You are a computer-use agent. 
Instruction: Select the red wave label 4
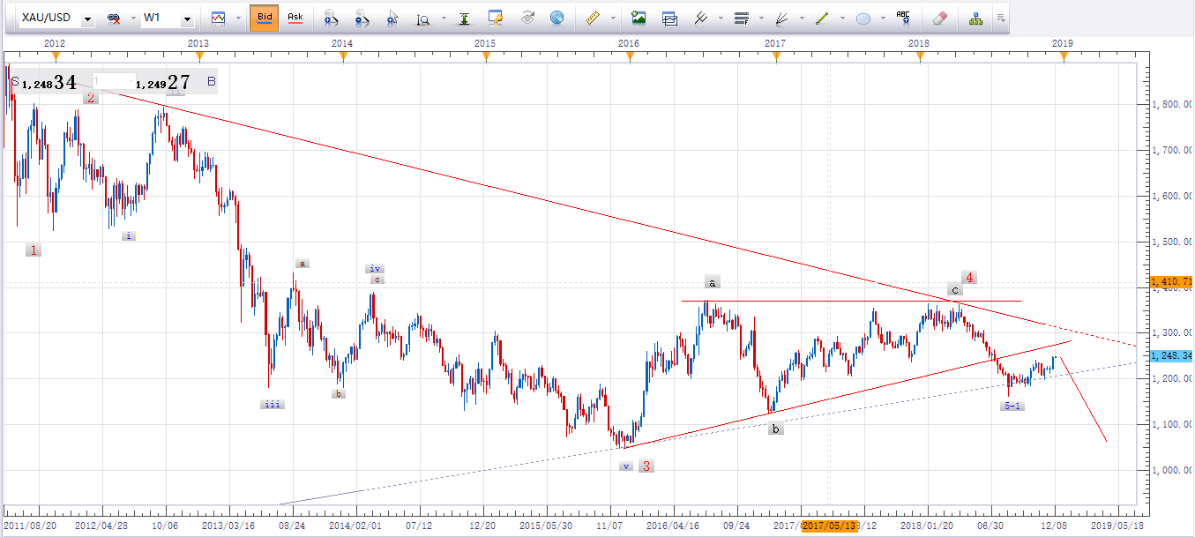969,277
